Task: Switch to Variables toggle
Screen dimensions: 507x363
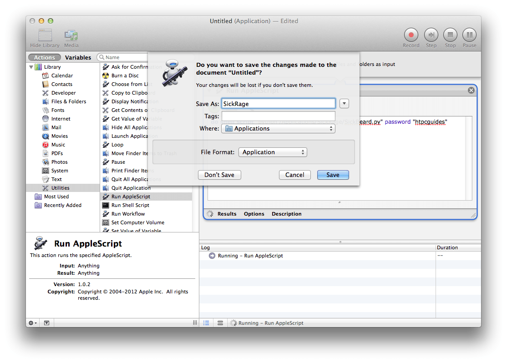Action: click(78, 57)
